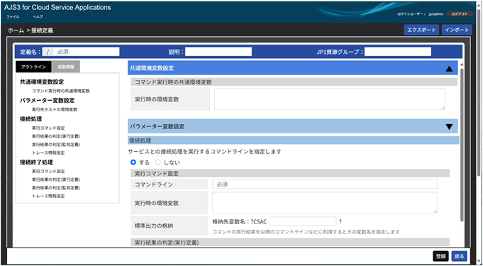Click the 実行結果の判定(実行定義) subsection heading
The width and height of the screenshot is (483, 266).
tap(167, 243)
